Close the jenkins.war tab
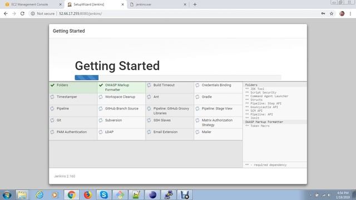Viewport: 356px width, 200px height. coord(185,4)
